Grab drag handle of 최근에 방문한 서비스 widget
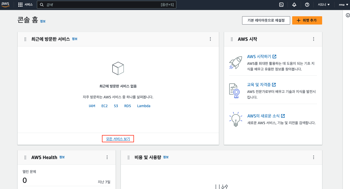The width and height of the screenshot is (350, 189). pos(25,39)
